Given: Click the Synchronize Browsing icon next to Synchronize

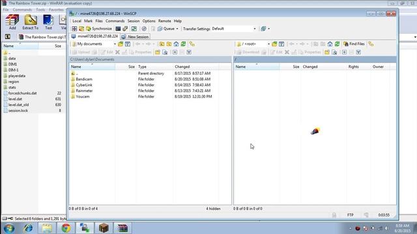Looking at the screenshot, I should 81,29.
